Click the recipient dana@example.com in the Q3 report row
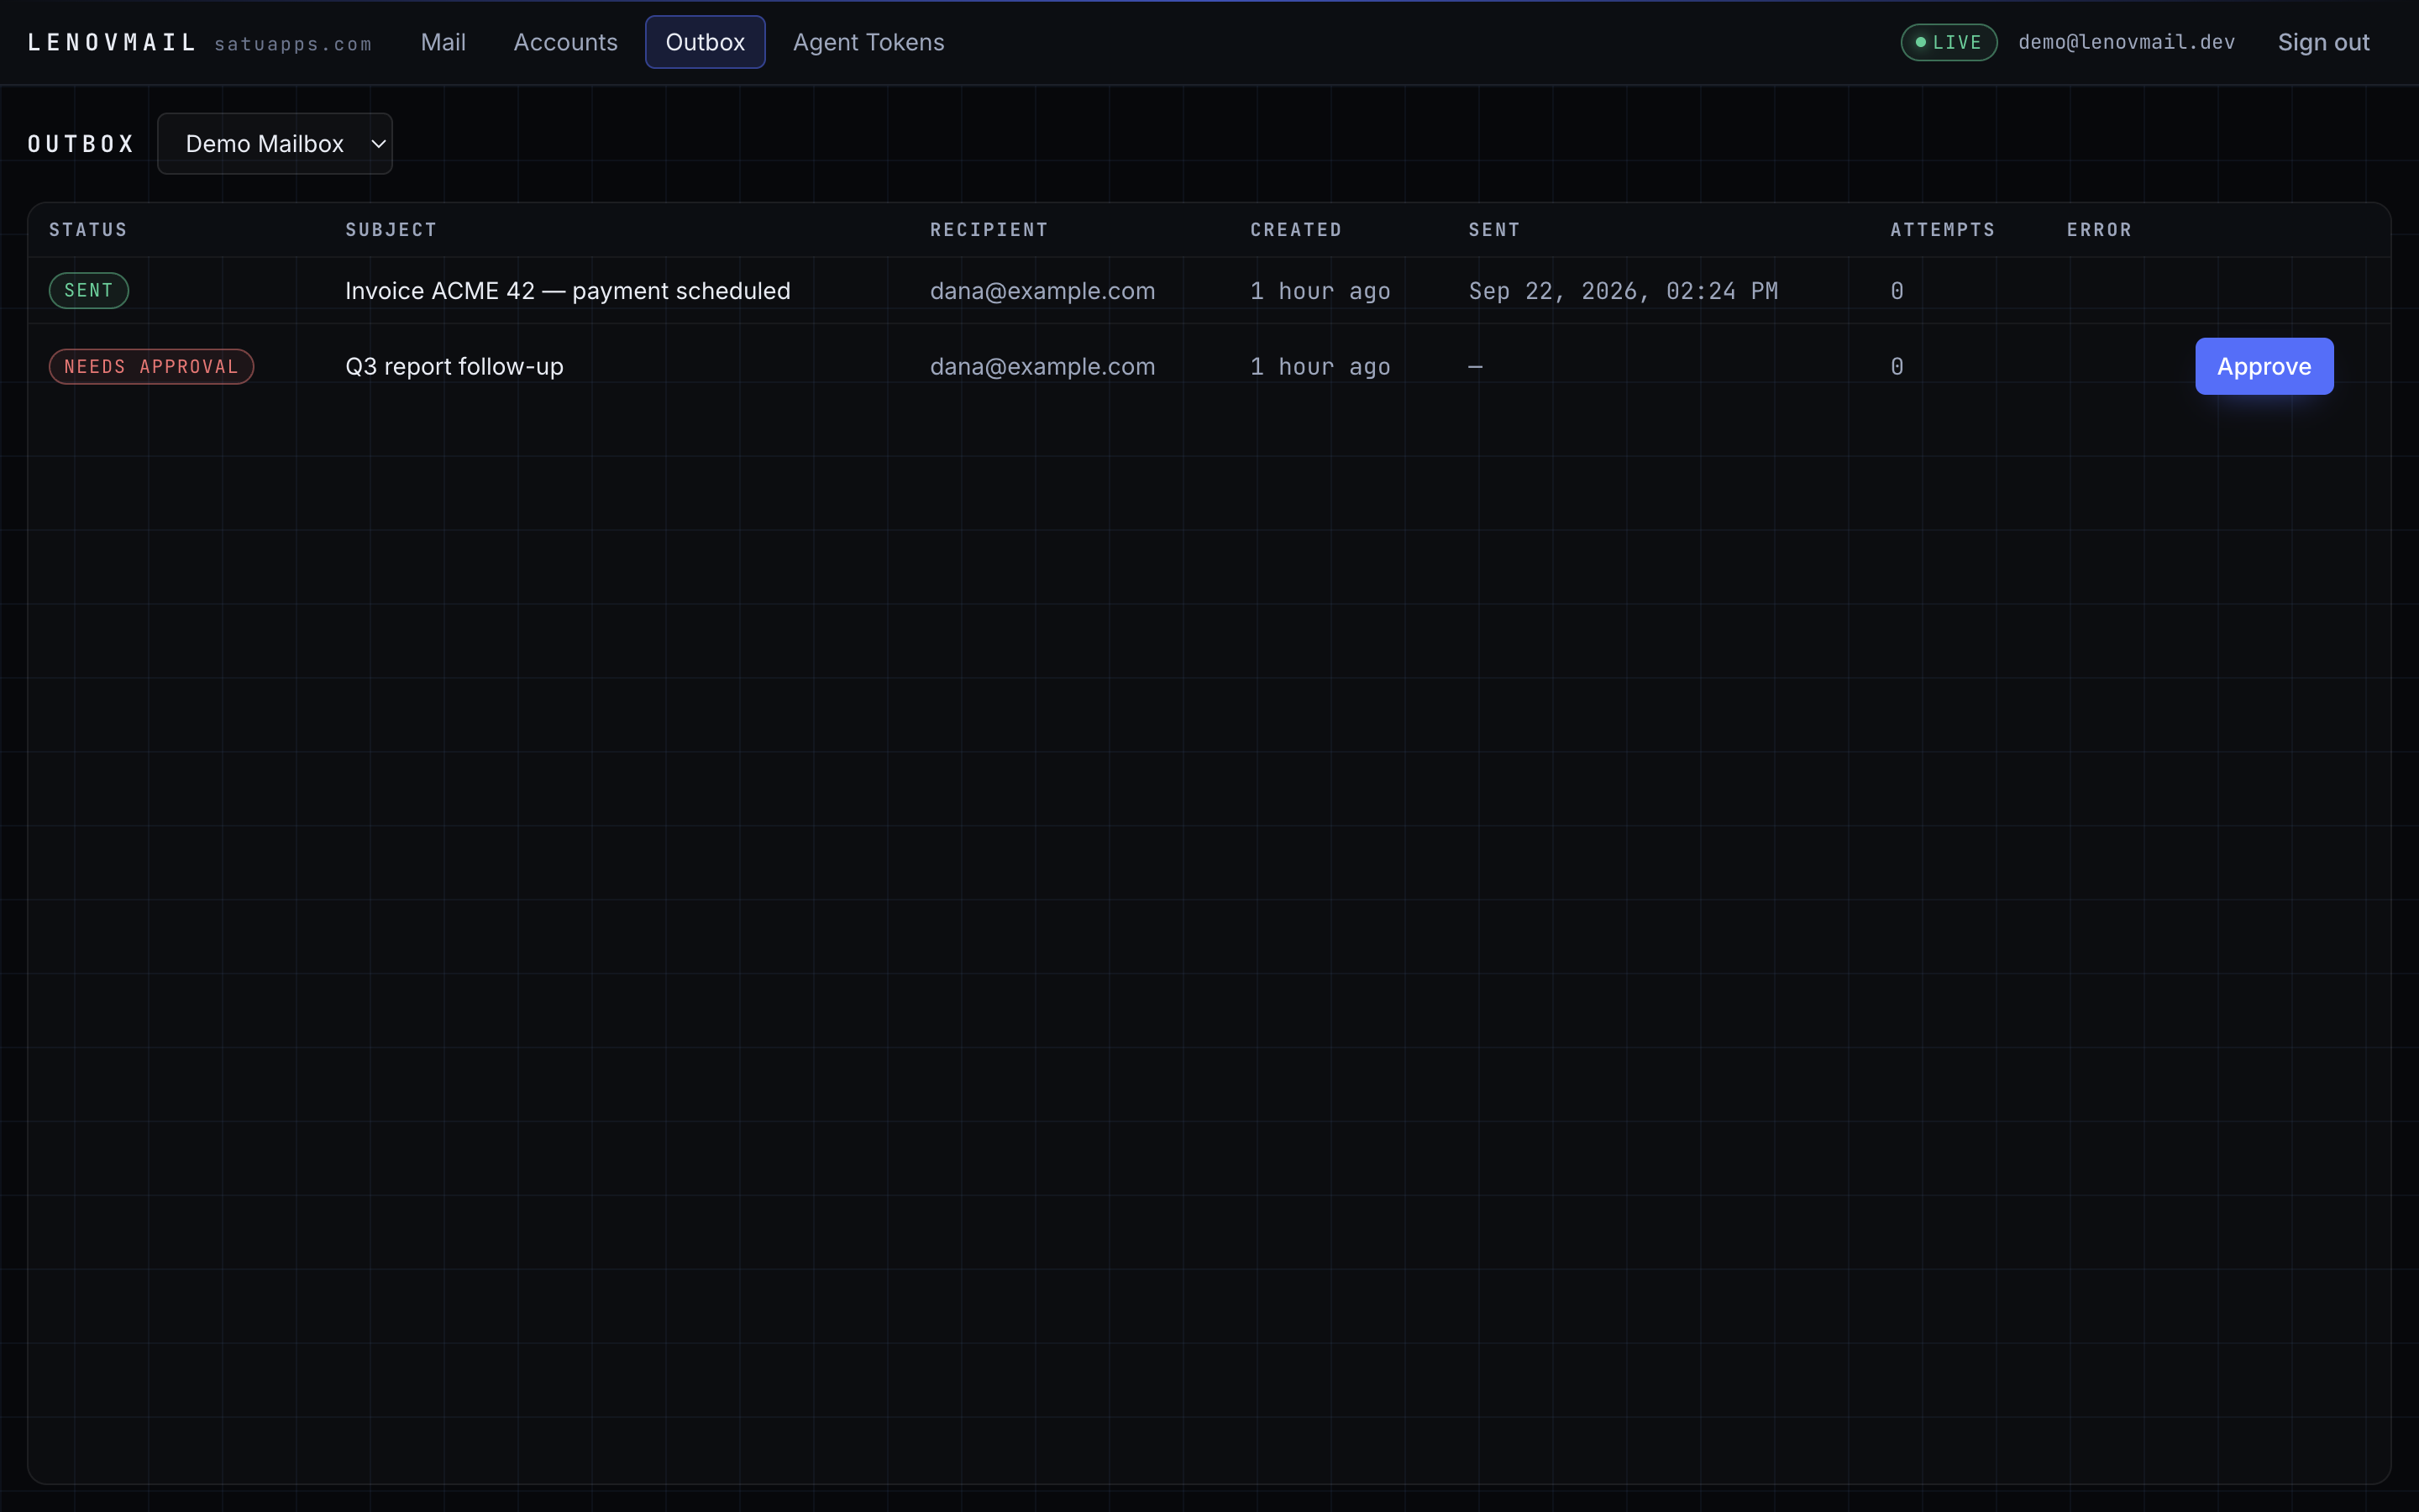Screen dimensions: 2419x1512 [x=1042, y=366]
